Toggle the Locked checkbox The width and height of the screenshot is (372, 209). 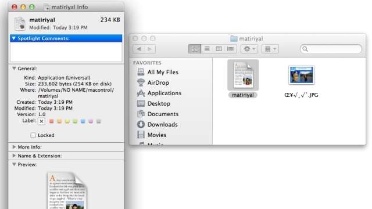click(x=33, y=135)
